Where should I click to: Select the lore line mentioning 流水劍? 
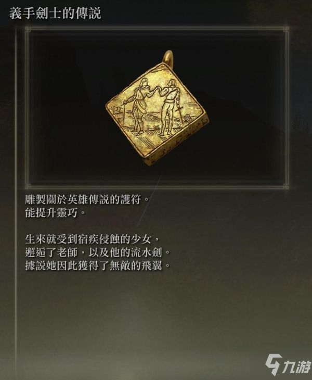click(x=98, y=253)
